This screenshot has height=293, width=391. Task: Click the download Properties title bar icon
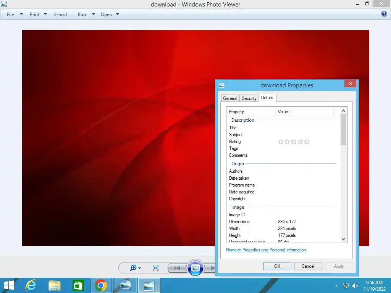[222, 85]
